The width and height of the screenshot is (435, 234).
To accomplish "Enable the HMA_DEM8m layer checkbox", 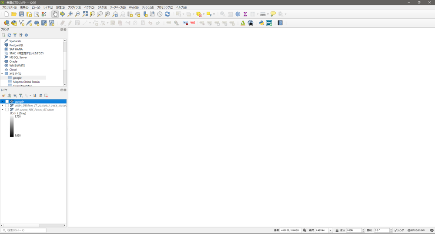I will point(7,106).
